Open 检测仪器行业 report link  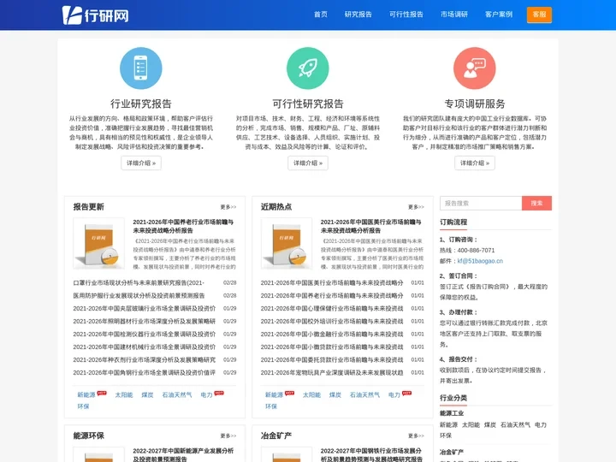point(145,334)
